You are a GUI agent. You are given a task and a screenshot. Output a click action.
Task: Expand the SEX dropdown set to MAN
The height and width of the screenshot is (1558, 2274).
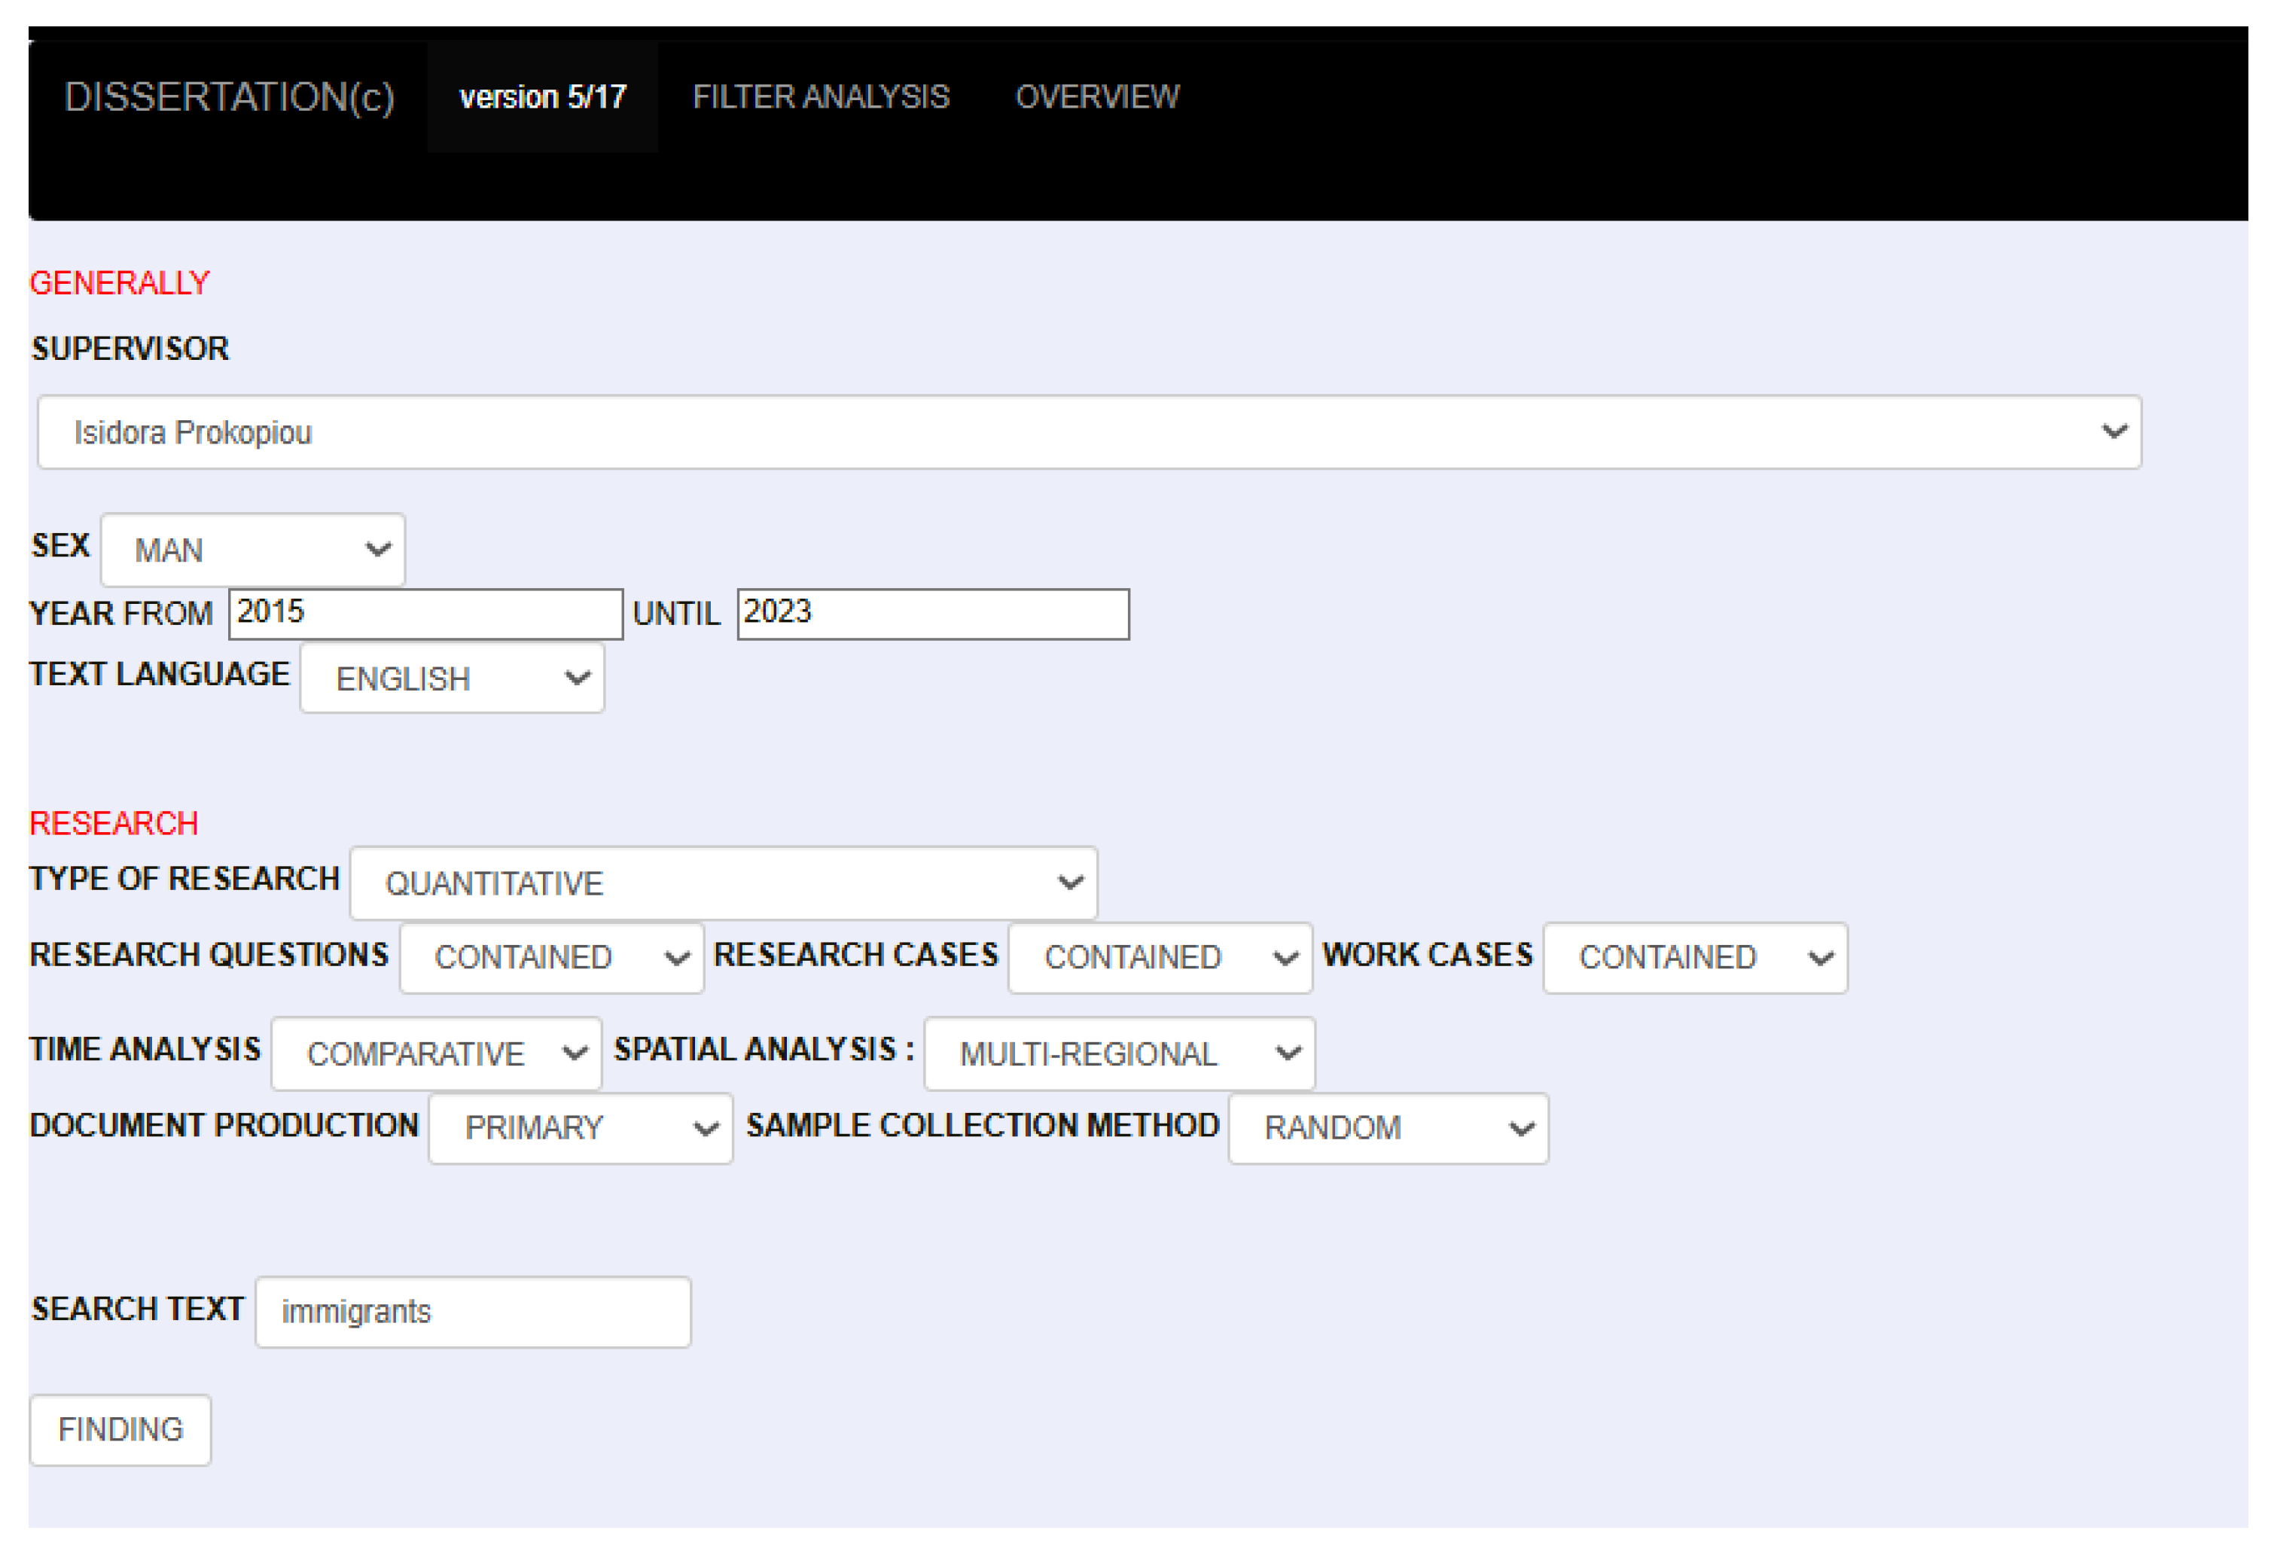252,550
